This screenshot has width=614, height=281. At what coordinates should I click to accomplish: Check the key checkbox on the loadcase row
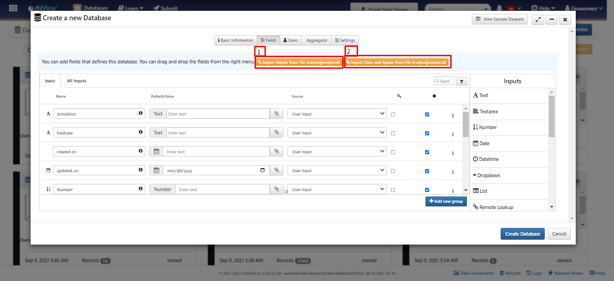pyautogui.click(x=393, y=133)
